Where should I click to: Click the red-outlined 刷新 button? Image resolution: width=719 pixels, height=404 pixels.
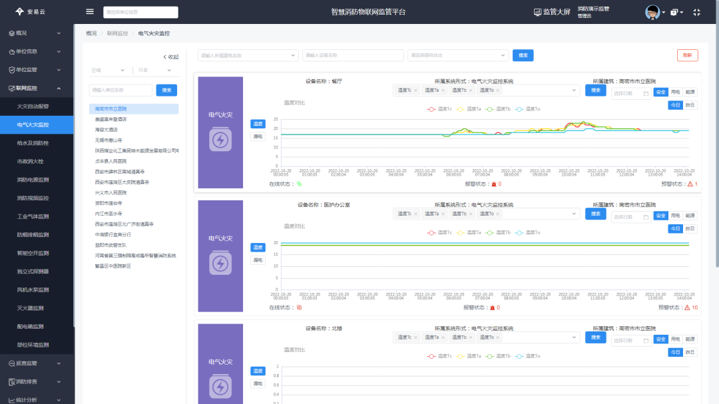(687, 55)
